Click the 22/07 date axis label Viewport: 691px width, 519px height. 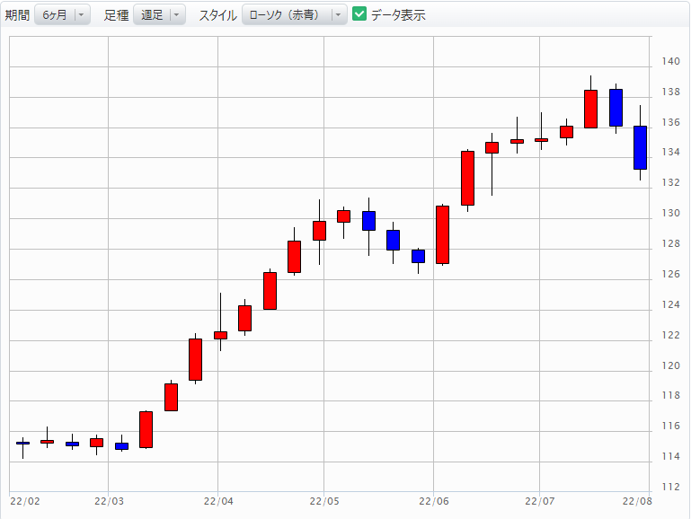click(x=540, y=501)
